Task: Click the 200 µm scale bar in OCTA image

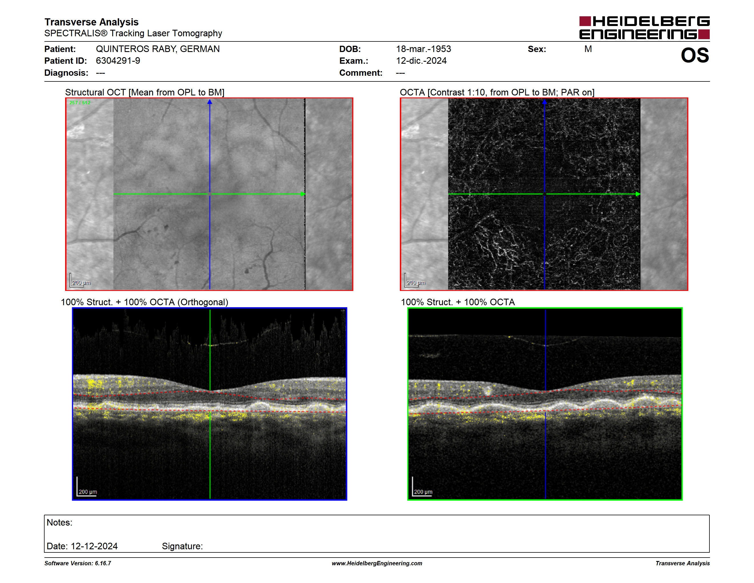Action: (415, 280)
